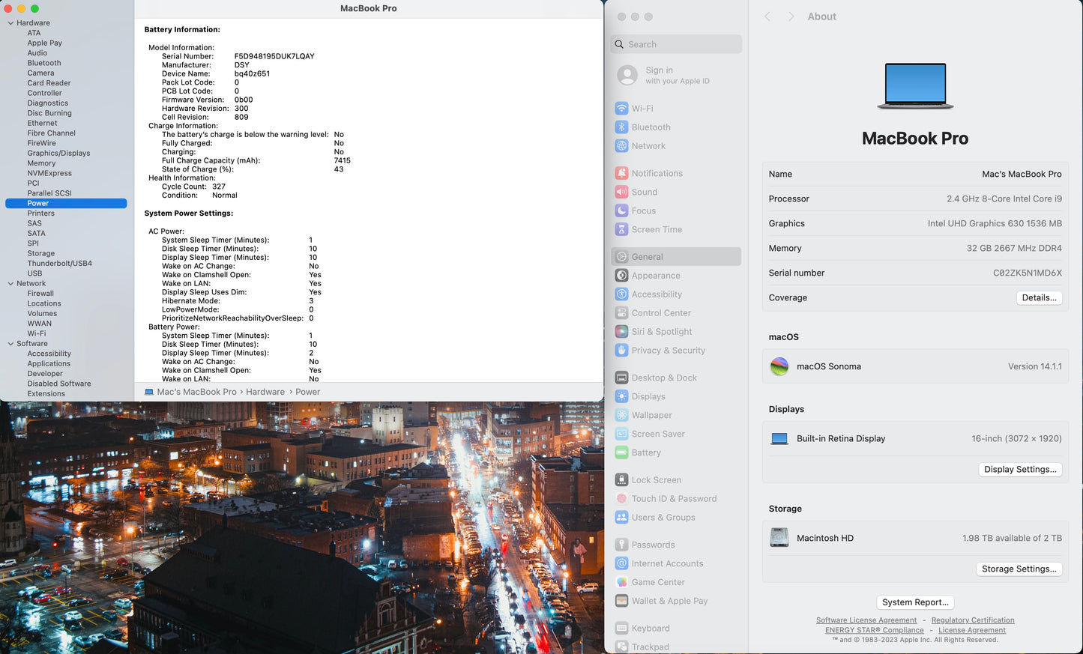Click the Wallet & Apple Pay icon
Viewport: 1083px width, 654px height.
click(621, 601)
